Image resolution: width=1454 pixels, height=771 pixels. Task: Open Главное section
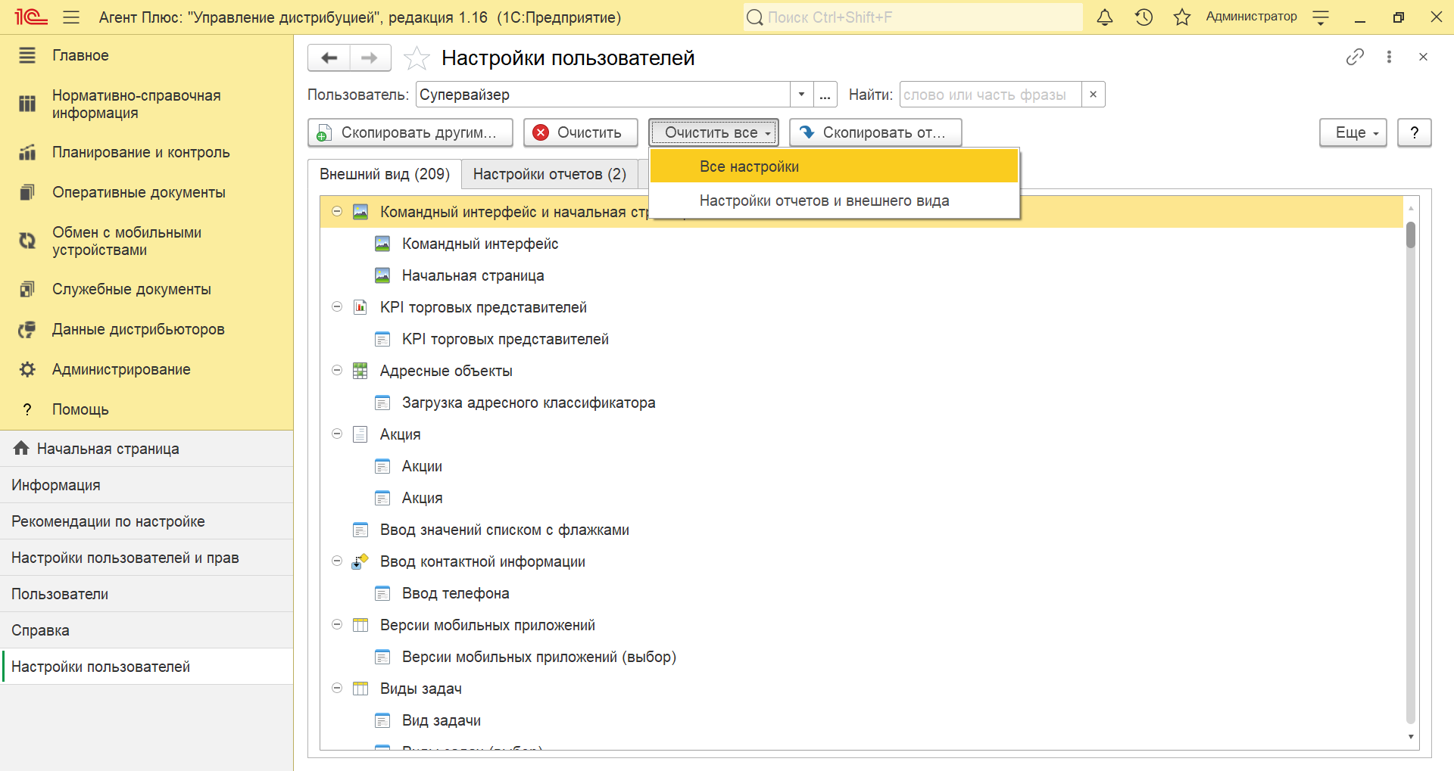click(146, 55)
